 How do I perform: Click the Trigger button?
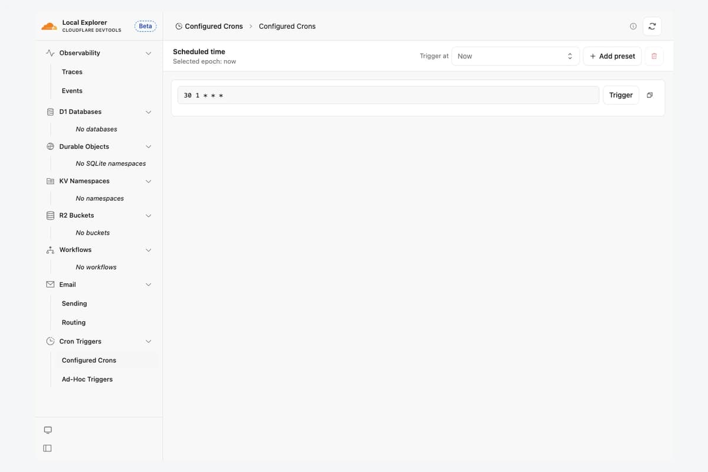click(621, 95)
